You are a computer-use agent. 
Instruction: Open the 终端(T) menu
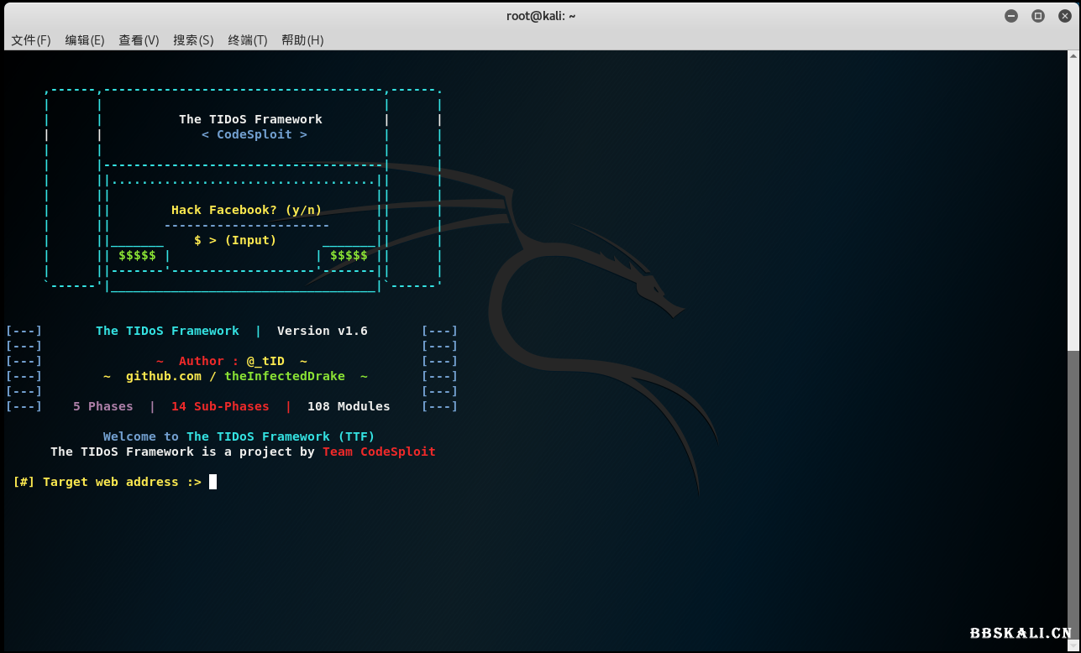[247, 39]
